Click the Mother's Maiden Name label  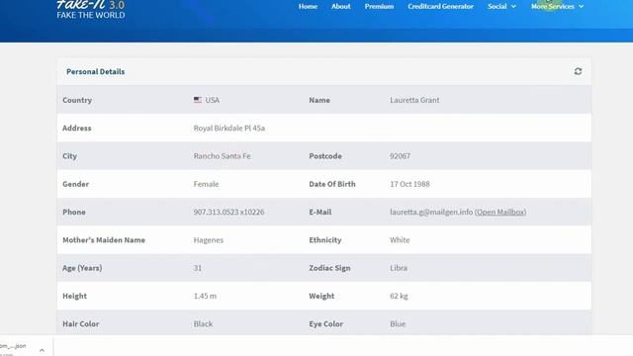point(104,239)
